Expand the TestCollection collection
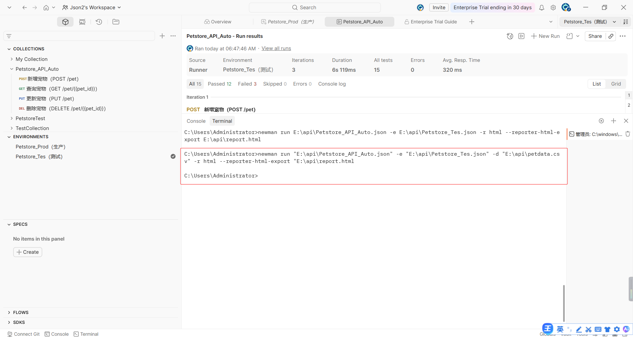 click(x=12, y=128)
